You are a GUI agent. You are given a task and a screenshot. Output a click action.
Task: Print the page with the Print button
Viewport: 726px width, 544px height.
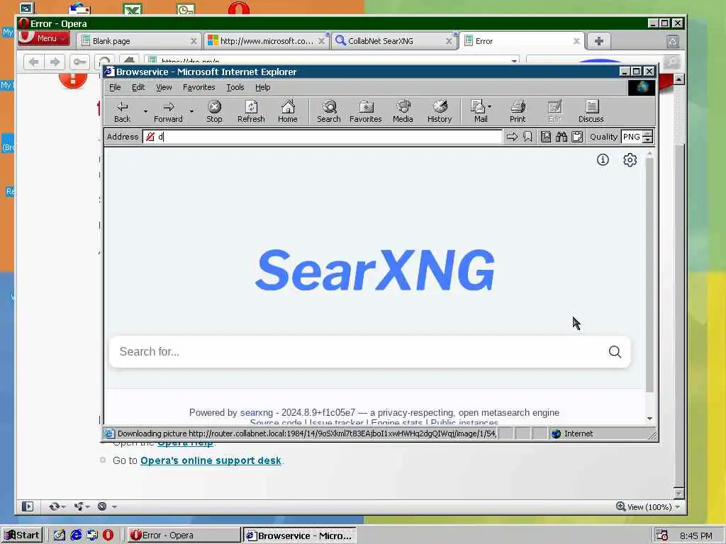pos(518,111)
